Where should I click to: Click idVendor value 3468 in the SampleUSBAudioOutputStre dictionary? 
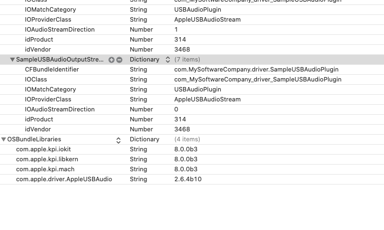[x=182, y=129]
